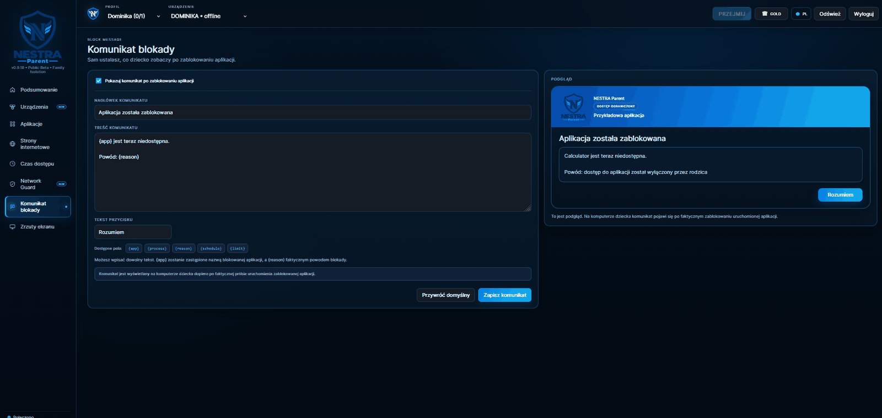Save with the Zapisz komunikat button

click(x=505, y=295)
